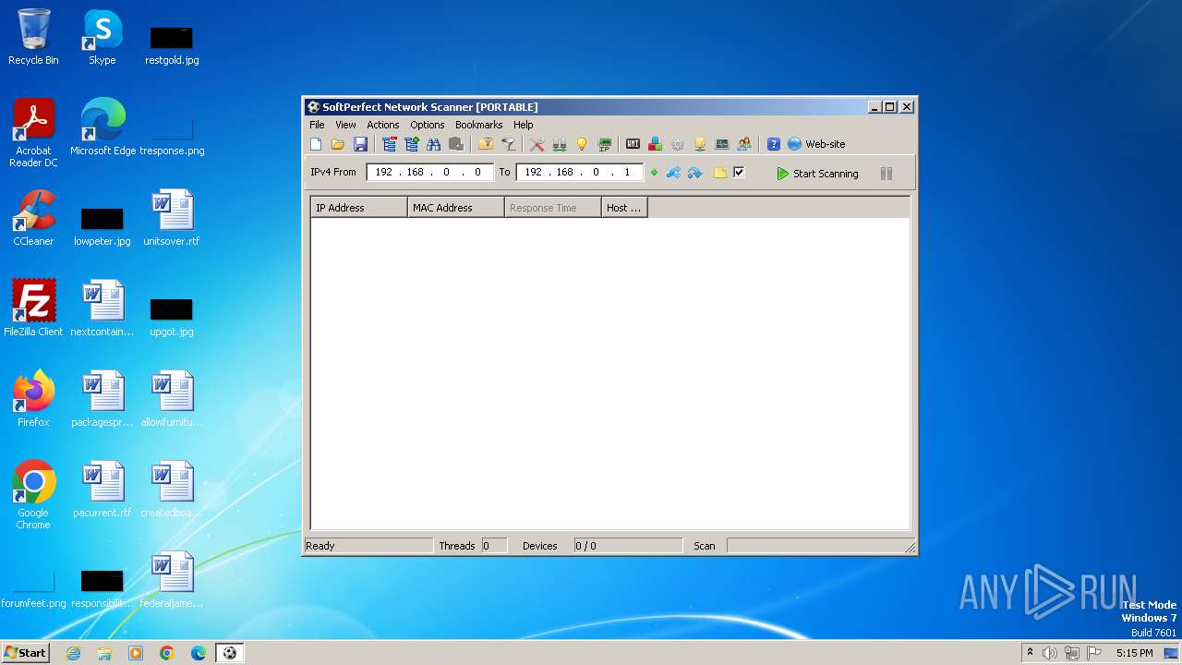The image size is (1182, 665).
Task: Click the users accounts toolbar icon
Action: [744, 144]
